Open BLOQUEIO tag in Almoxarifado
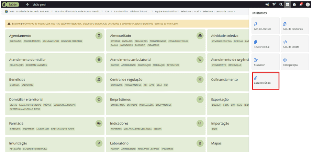Screen dimensions: 312x153 [140, 45]
